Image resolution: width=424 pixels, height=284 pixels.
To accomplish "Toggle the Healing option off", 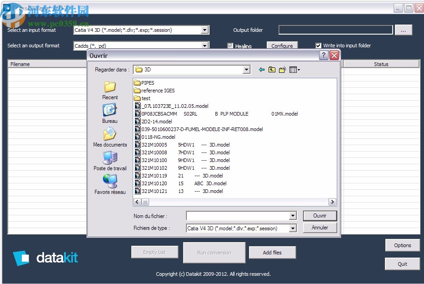I will point(230,46).
